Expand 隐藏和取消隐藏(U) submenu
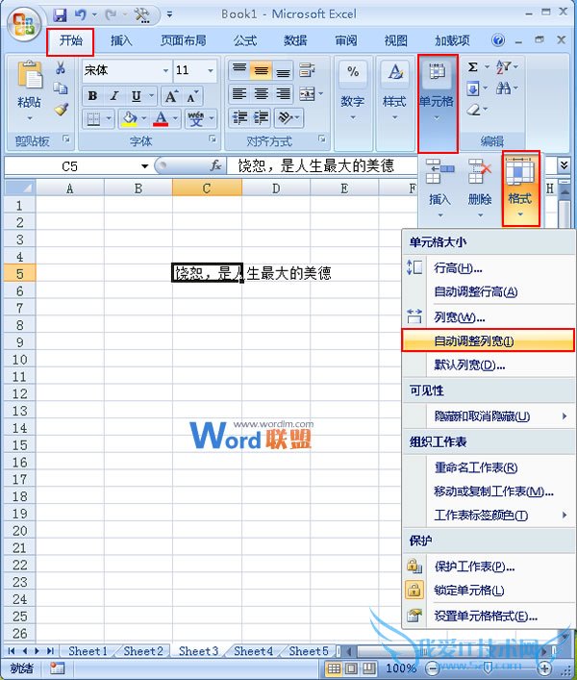Viewport: 577px width, 680px height. point(489,416)
